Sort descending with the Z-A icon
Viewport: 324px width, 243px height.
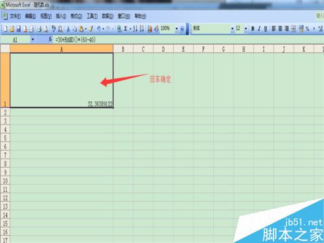pos(142,29)
